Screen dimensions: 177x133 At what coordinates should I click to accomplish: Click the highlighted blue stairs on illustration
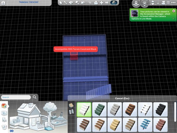coord(49,129)
